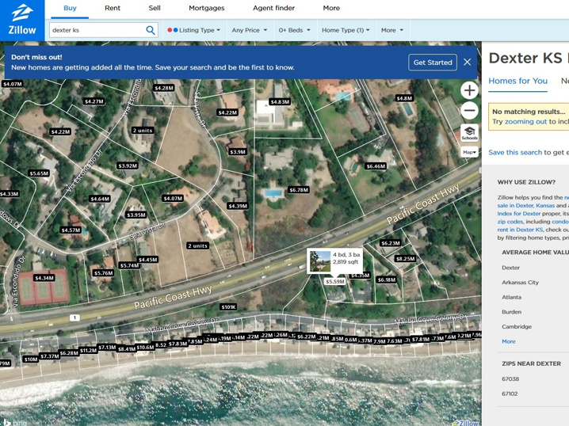Select the $4.83M map marker
Screen dimensions: 569x426
(280, 102)
